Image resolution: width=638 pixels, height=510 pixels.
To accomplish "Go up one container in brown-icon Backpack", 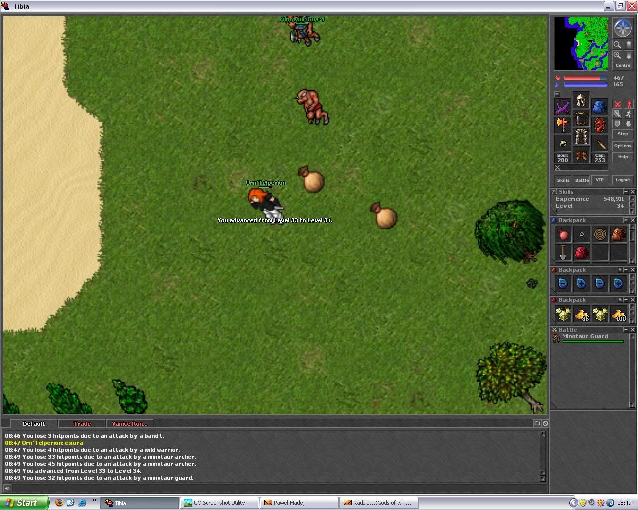I will (620, 270).
